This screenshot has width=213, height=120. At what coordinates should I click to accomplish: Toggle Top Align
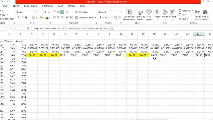click(55, 12)
